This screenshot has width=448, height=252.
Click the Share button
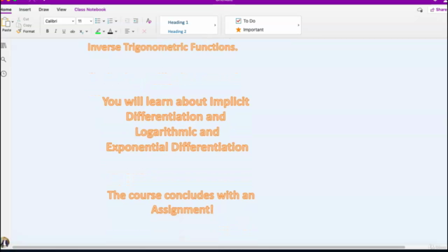click(438, 10)
